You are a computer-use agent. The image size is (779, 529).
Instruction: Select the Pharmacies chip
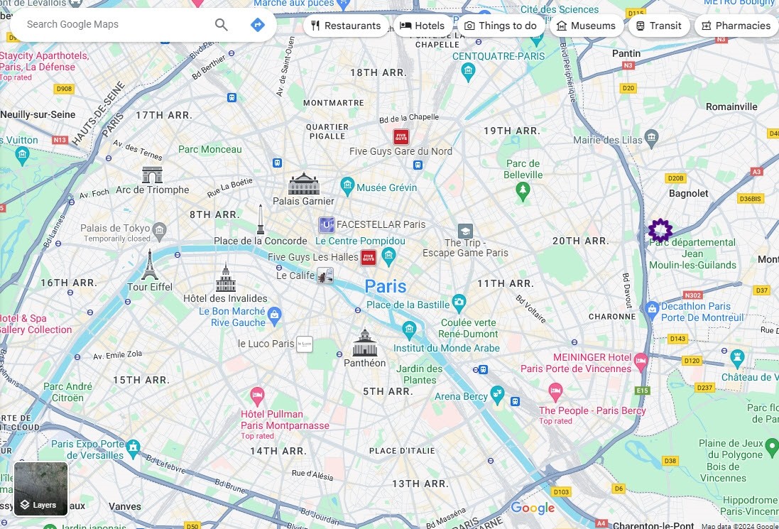(x=736, y=26)
